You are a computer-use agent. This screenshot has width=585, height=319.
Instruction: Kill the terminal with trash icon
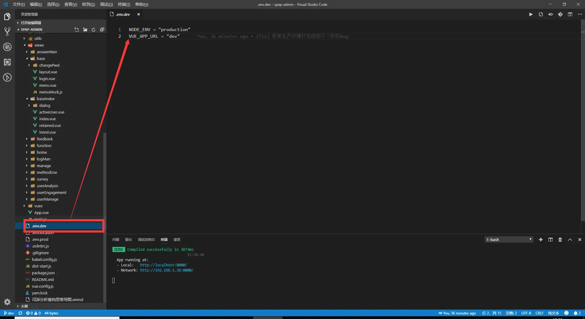coord(560,240)
